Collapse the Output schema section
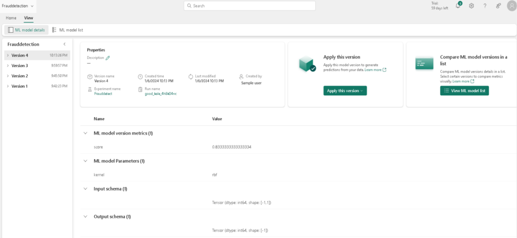The width and height of the screenshot is (517, 238). pos(84,217)
